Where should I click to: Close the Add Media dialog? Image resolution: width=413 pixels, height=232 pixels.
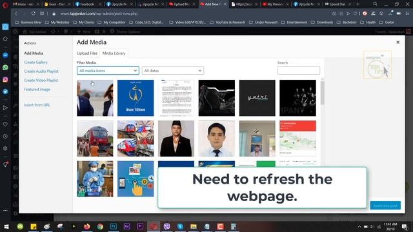398,42
